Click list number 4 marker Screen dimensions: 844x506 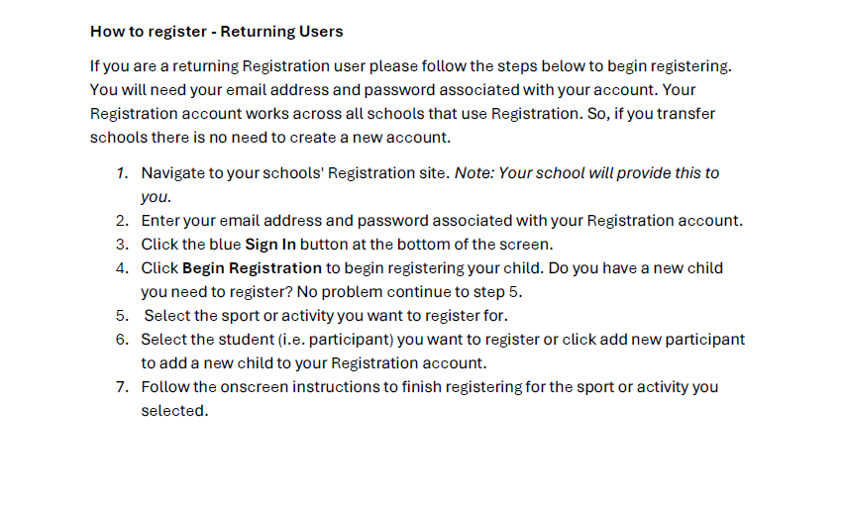[x=122, y=268]
